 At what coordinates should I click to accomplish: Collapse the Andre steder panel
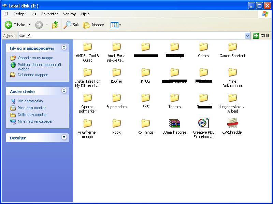point(64,91)
